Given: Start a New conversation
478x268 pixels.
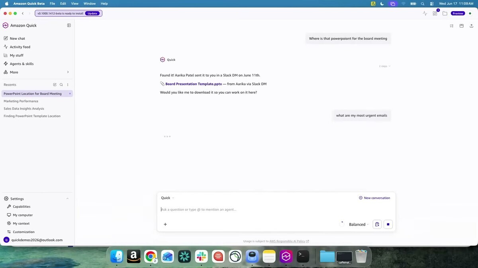Looking at the screenshot, I should click(x=374, y=198).
